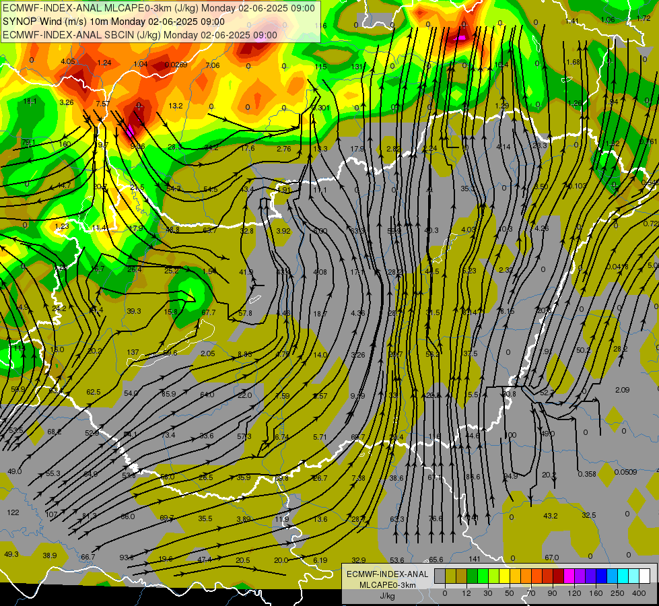Select the J/kg unit label

click(x=388, y=596)
